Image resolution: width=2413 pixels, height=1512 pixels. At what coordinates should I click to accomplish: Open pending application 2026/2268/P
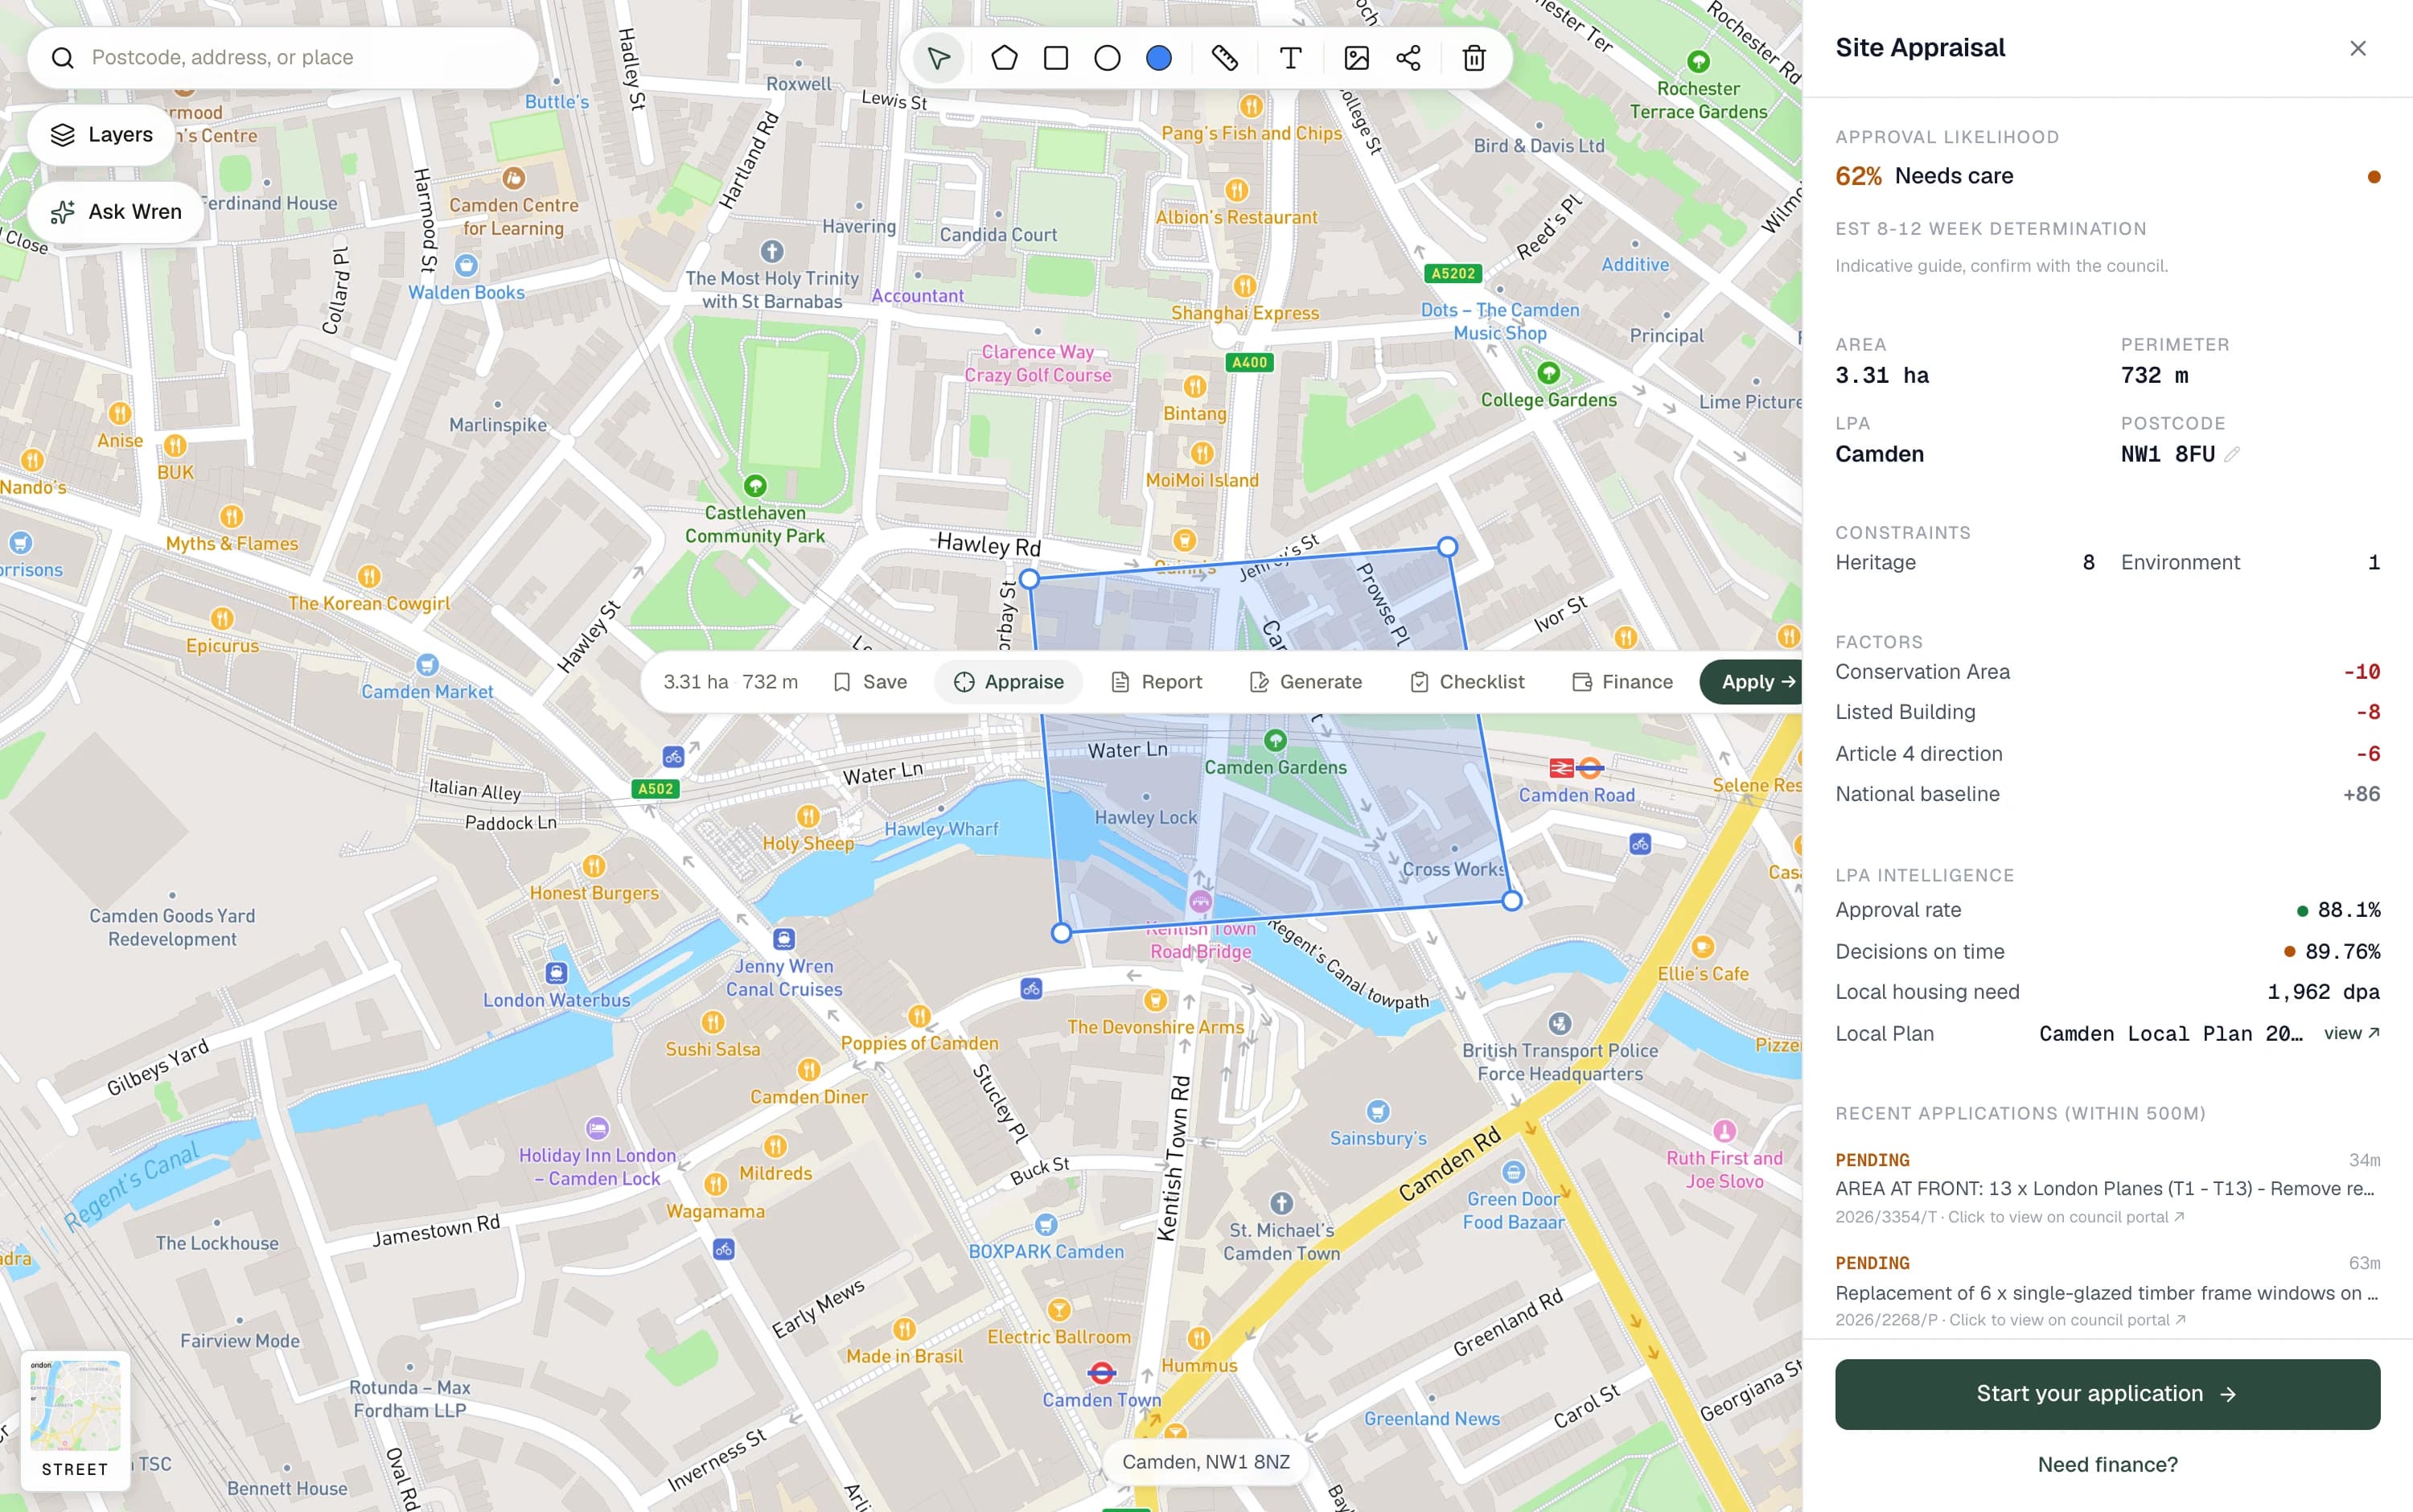2107,1292
